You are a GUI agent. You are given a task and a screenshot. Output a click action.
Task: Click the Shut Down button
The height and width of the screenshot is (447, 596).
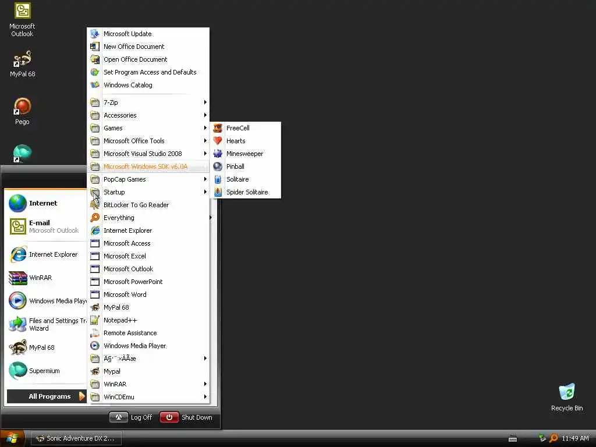click(186, 417)
